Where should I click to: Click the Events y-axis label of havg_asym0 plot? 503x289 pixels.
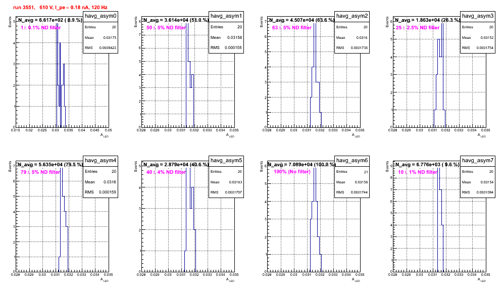(10, 22)
